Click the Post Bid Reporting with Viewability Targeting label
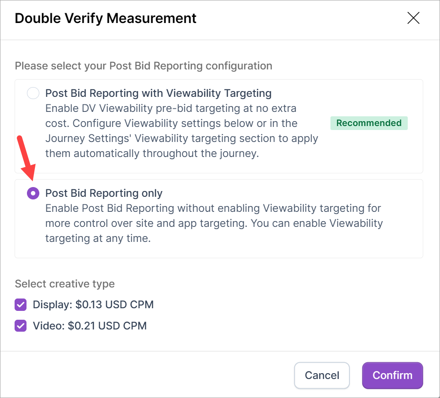This screenshot has height=398, width=440. pyautogui.click(x=158, y=93)
